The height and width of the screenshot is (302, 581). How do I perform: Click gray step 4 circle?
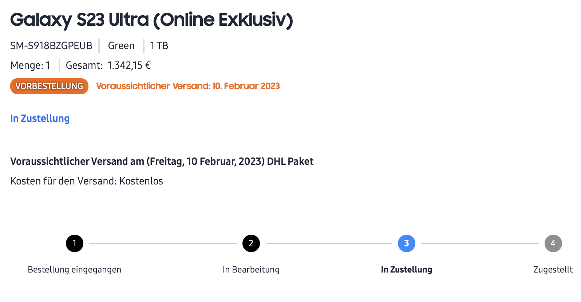(553, 243)
